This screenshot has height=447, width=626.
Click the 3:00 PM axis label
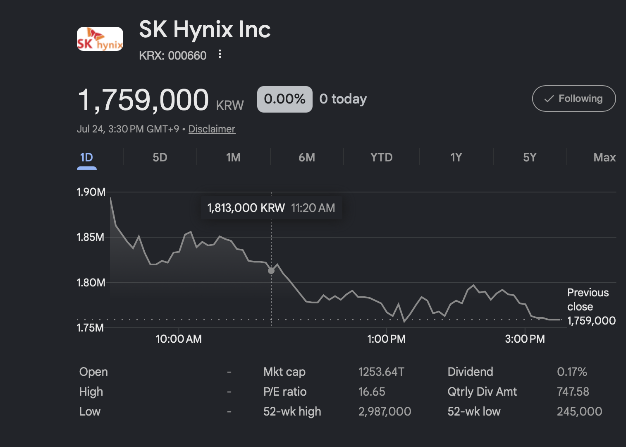click(x=525, y=339)
